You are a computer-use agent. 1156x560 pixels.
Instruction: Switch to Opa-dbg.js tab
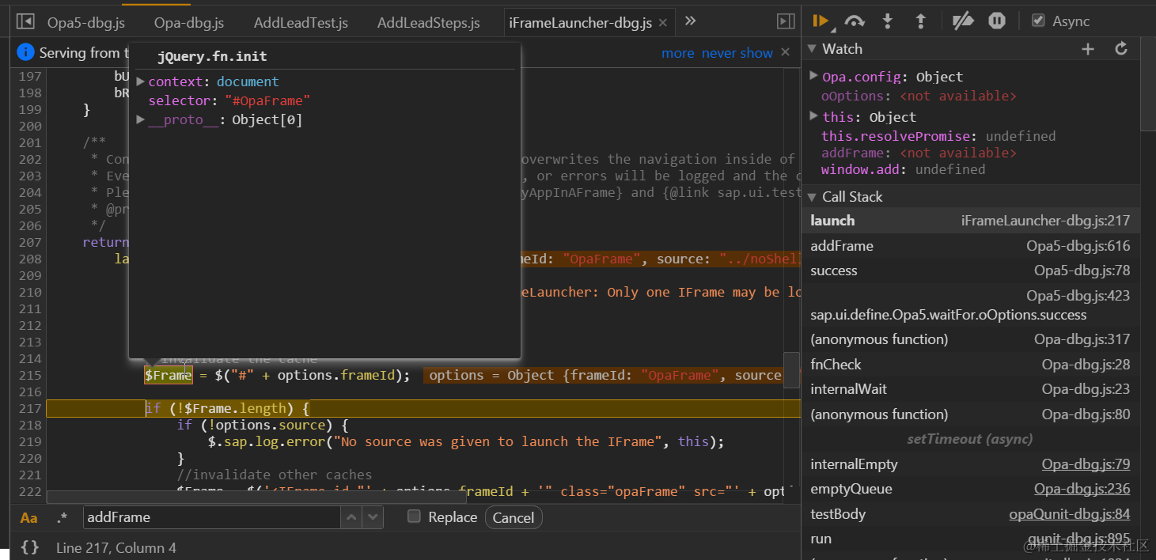point(188,23)
